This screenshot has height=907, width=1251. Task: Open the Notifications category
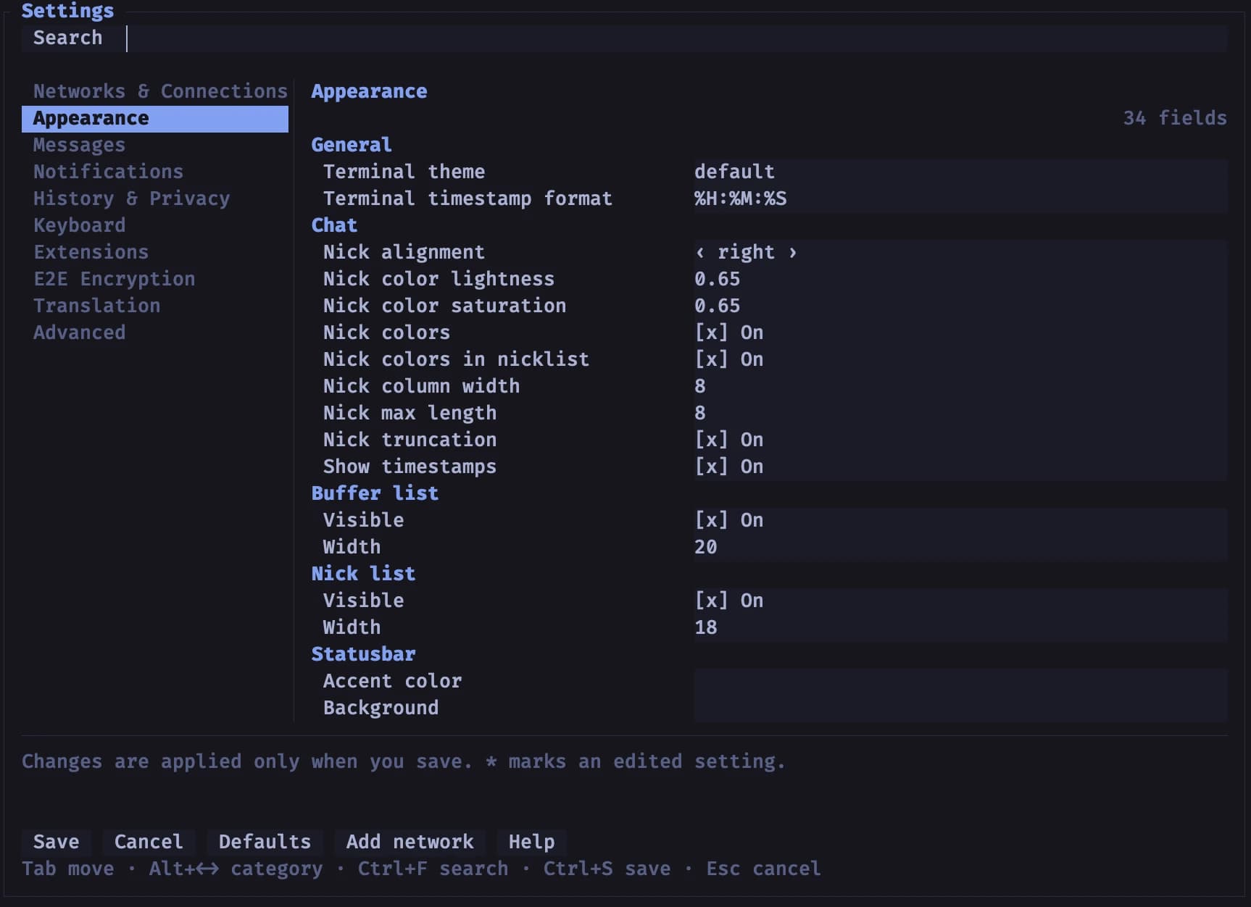155,172
